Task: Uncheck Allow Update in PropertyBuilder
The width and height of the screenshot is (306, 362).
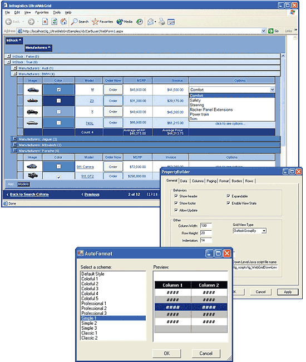Action: [176, 210]
